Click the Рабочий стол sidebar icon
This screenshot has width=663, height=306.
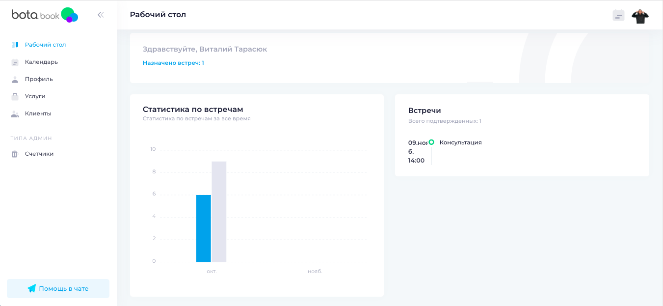15,45
